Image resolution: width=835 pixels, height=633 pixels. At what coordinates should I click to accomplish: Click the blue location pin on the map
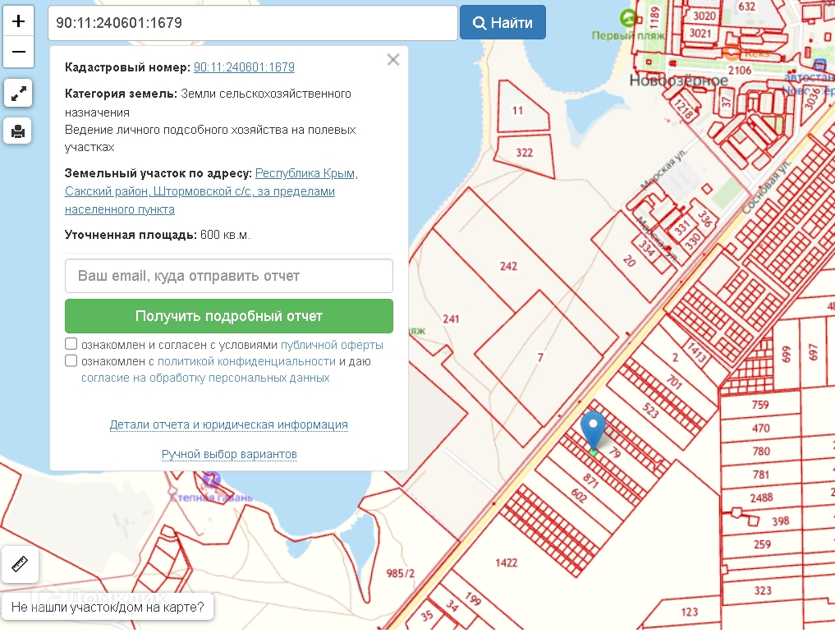point(593,431)
